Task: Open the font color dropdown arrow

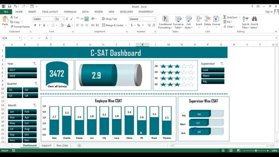Action: tap(72, 25)
